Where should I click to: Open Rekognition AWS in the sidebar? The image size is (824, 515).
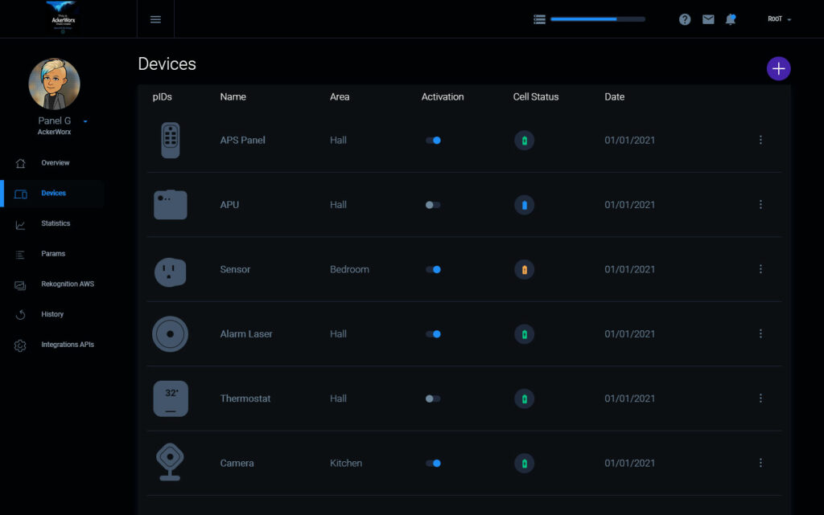click(68, 284)
